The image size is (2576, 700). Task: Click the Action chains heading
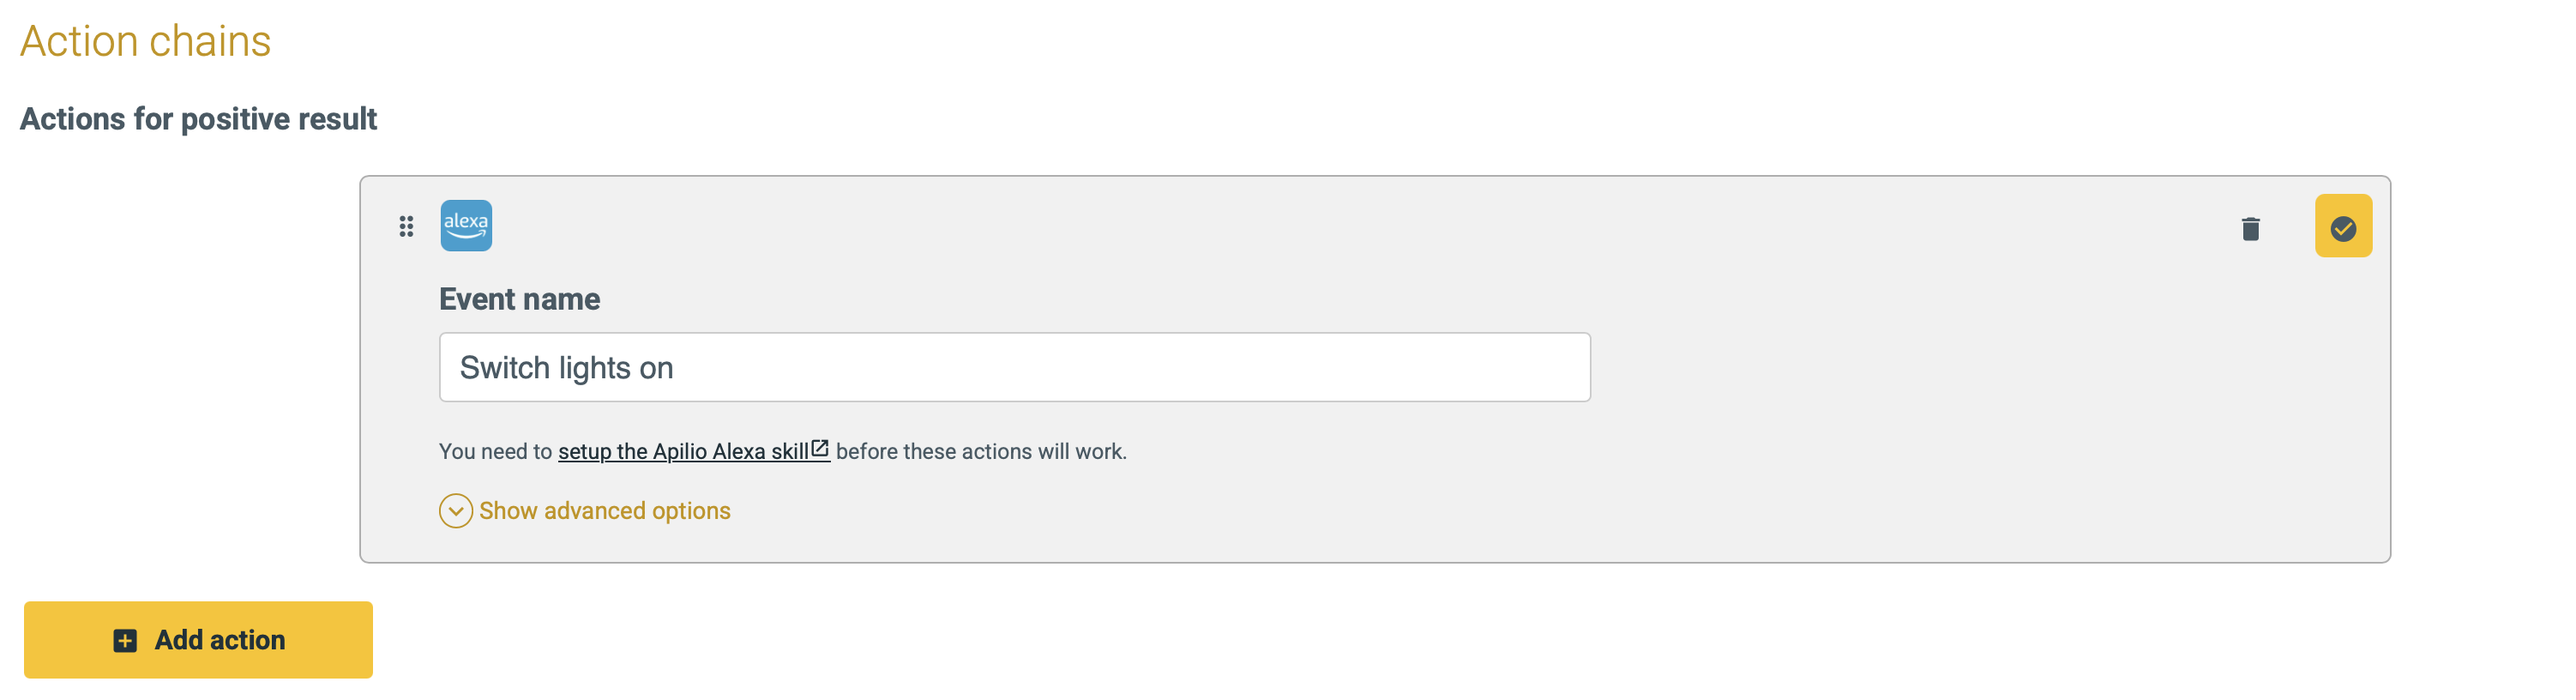(146, 41)
